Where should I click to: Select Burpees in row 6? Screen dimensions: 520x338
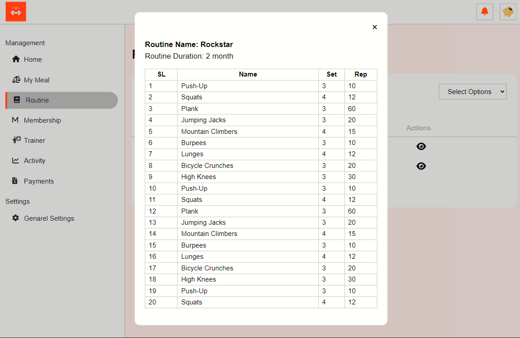pos(194,143)
